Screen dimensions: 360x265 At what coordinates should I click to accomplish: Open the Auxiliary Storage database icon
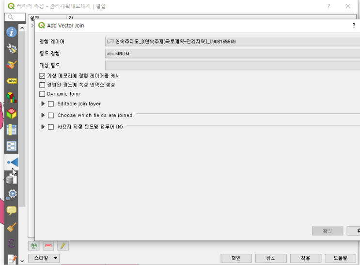[11, 178]
